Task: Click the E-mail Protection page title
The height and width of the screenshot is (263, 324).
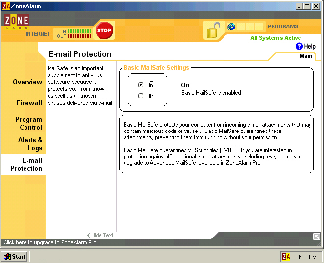Action: coord(80,54)
